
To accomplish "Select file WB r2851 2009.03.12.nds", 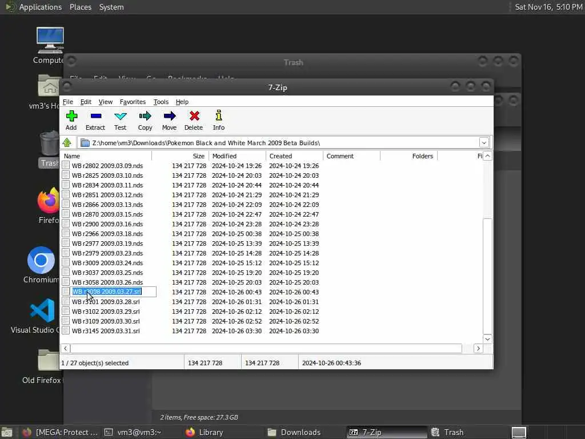I will click(x=107, y=194).
